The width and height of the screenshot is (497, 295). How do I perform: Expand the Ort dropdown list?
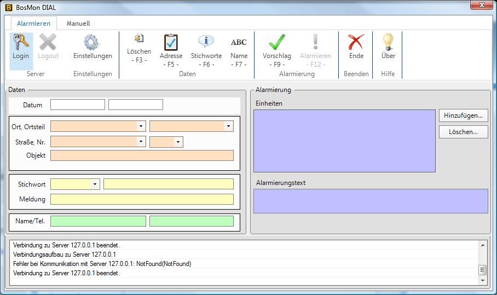tap(141, 126)
